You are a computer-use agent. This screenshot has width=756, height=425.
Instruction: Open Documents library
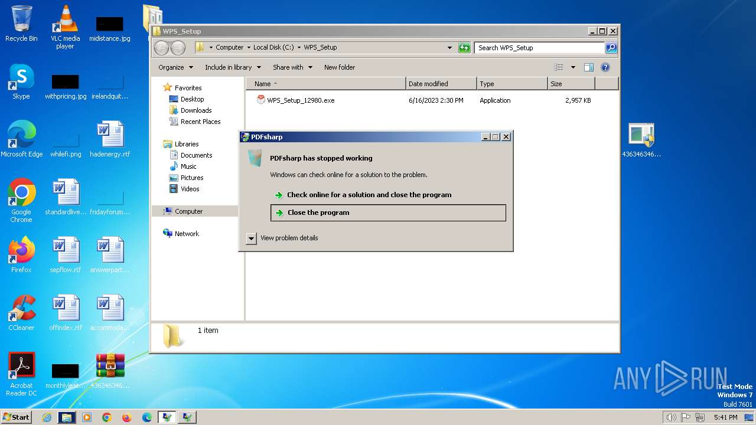click(x=196, y=155)
